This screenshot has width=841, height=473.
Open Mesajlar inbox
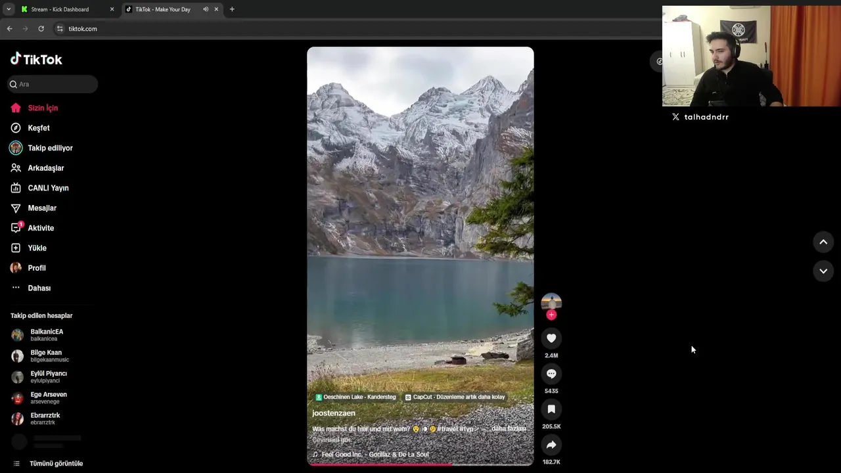click(x=42, y=208)
